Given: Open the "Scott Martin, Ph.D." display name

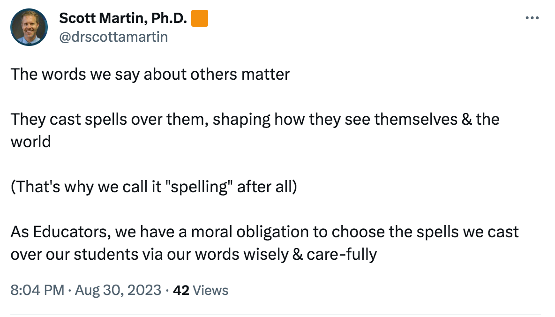Looking at the screenshot, I should (x=123, y=19).
